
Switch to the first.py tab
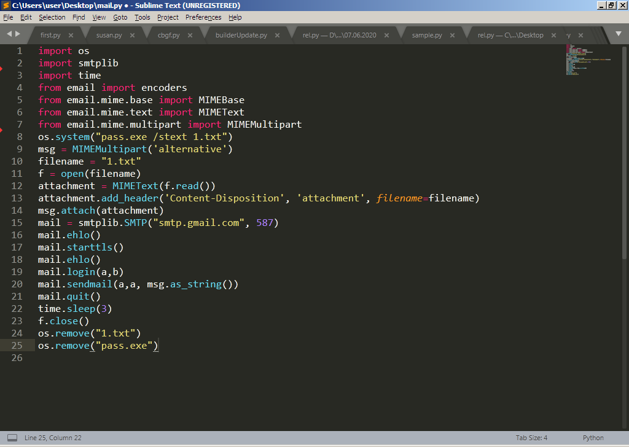point(50,35)
